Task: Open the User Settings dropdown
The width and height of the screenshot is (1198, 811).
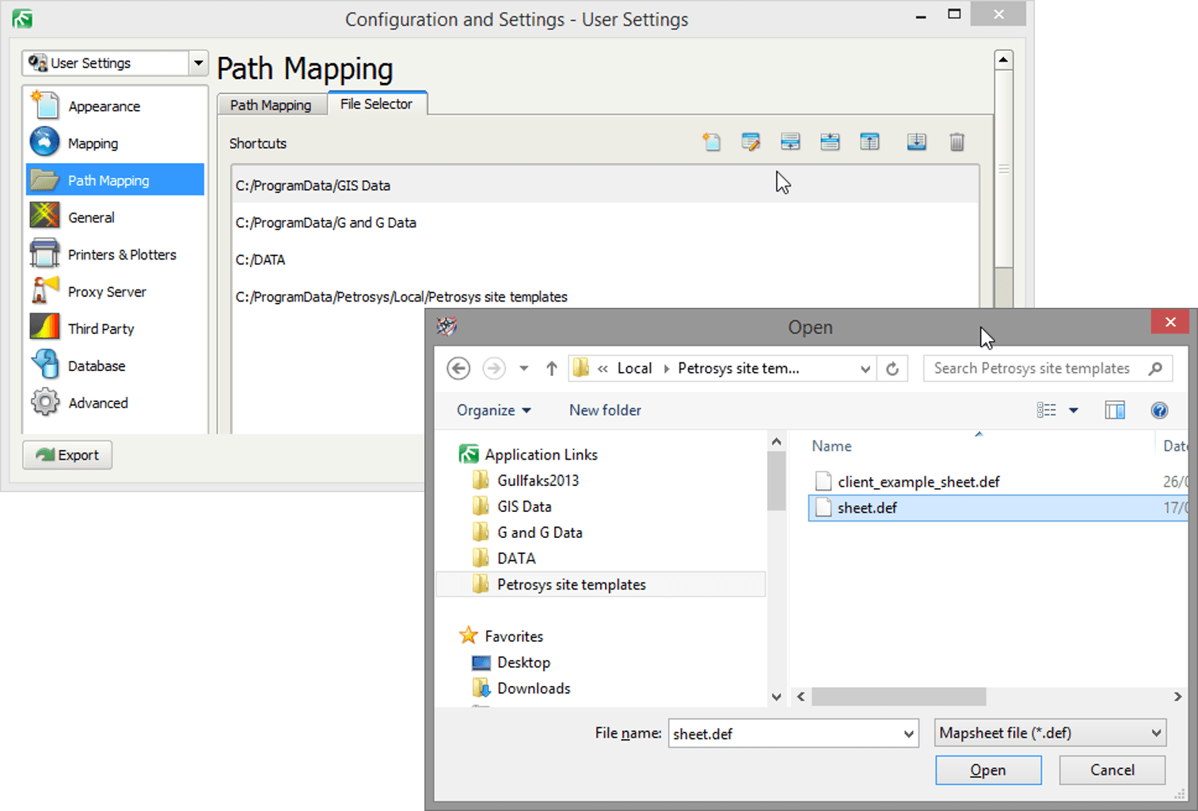Action: click(198, 63)
